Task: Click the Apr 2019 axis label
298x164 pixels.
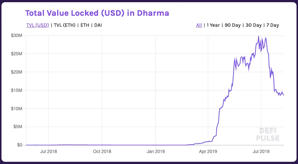Action: point(208,152)
